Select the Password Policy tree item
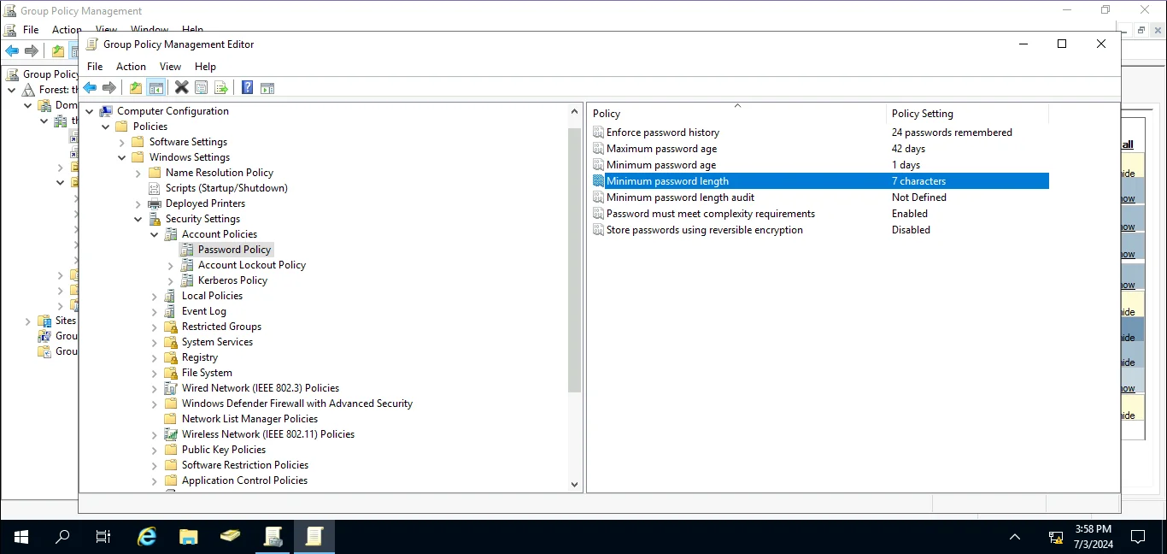 point(234,250)
